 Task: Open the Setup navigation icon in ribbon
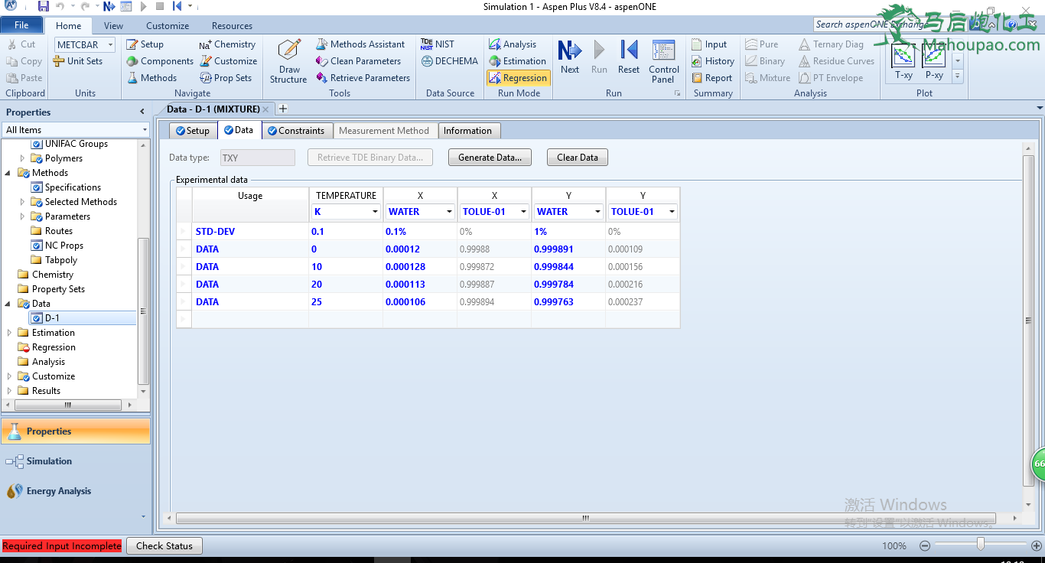click(x=145, y=44)
